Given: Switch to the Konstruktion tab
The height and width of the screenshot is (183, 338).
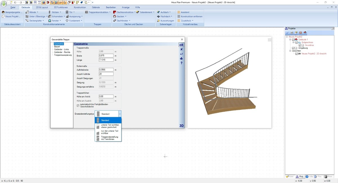Looking at the screenshot, I should pos(80,7).
